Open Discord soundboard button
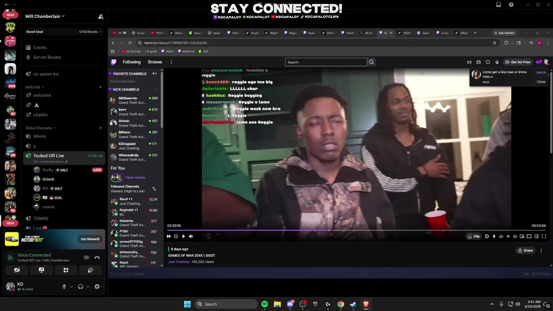 click(90, 270)
